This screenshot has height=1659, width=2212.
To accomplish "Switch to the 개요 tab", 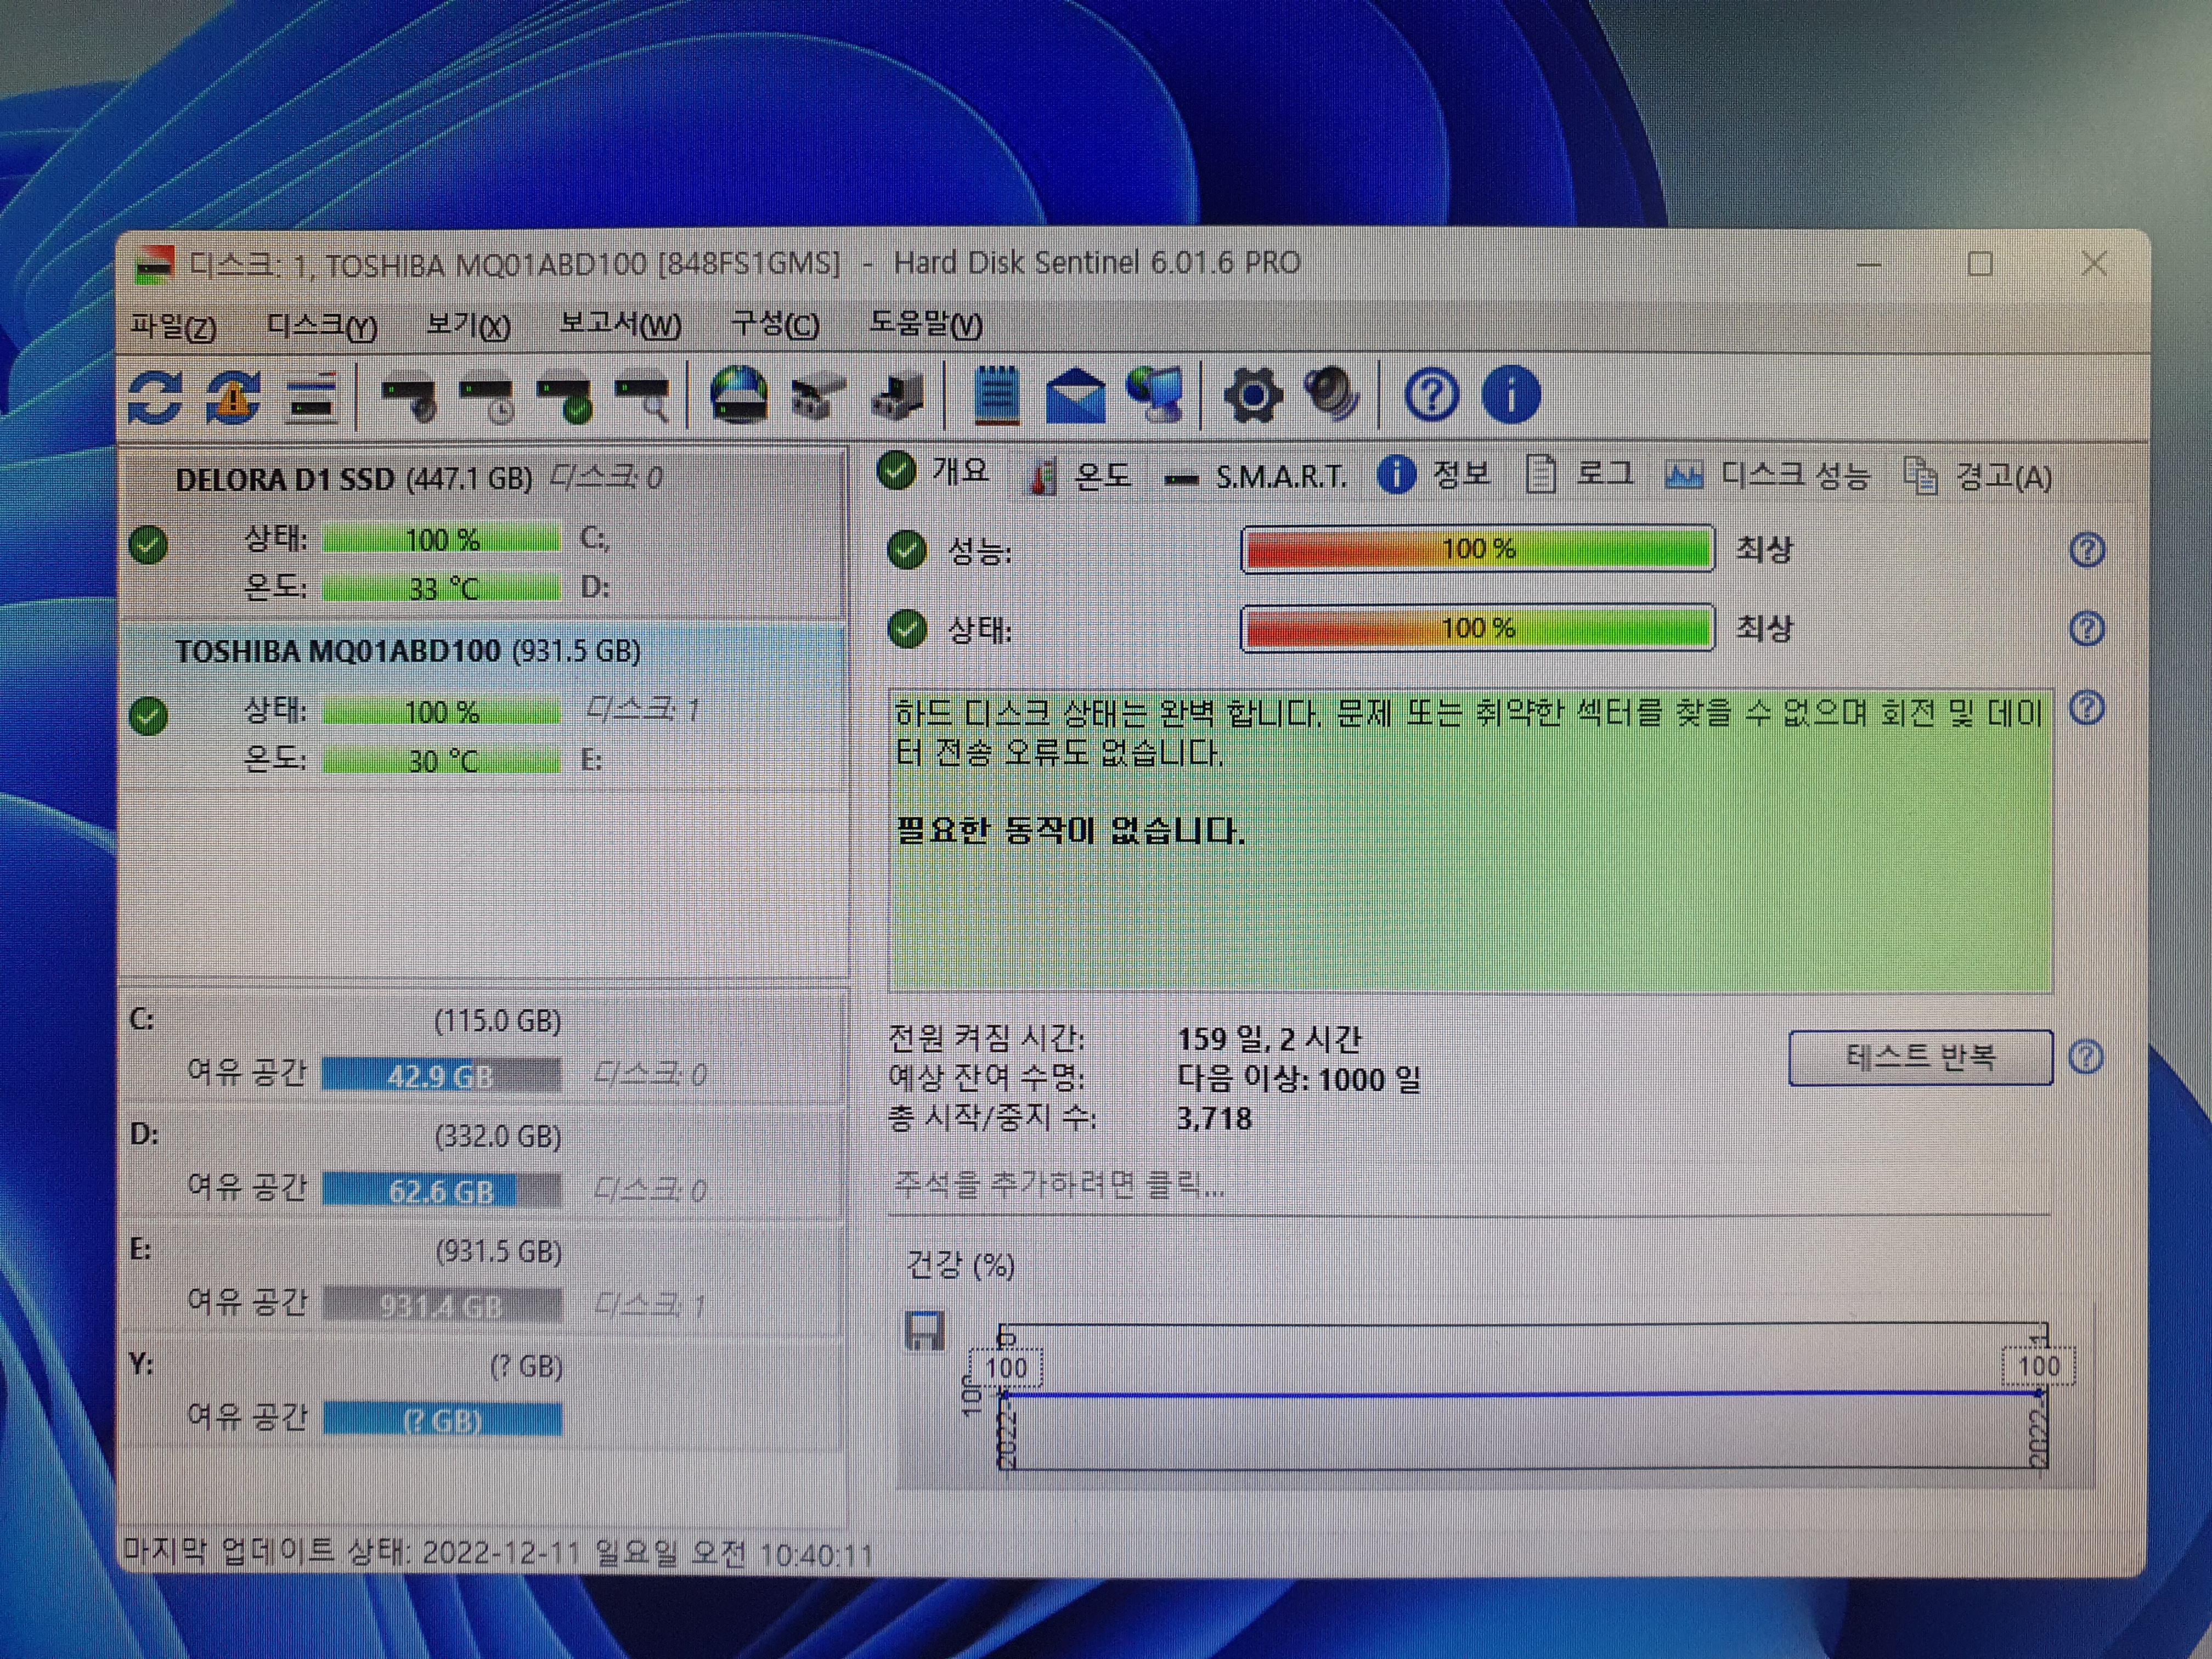I will pyautogui.click(x=933, y=471).
